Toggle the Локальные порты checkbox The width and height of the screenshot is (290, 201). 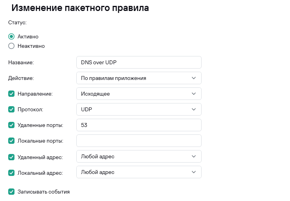click(11, 141)
